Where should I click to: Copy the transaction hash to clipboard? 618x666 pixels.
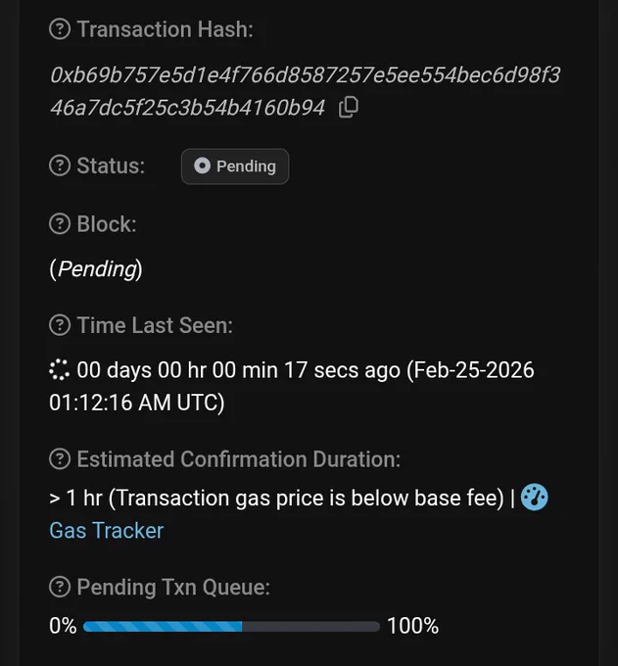pyautogui.click(x=349, y=107)
